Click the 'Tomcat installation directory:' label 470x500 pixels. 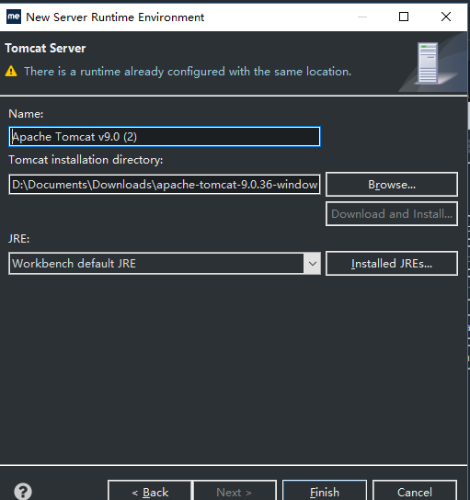coord(86,160)
